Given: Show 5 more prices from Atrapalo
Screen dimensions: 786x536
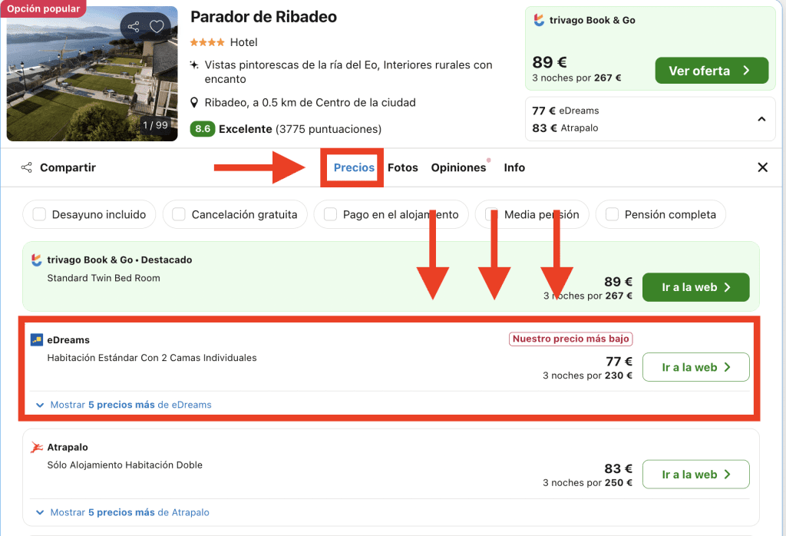Looking at the screenshot, I should tap(129, 512).
